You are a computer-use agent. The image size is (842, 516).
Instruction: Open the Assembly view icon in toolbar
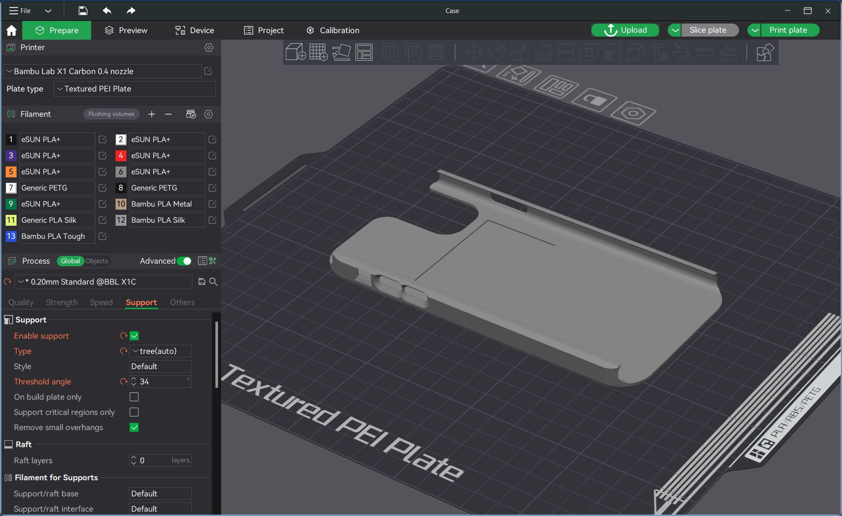coord(765,52)
